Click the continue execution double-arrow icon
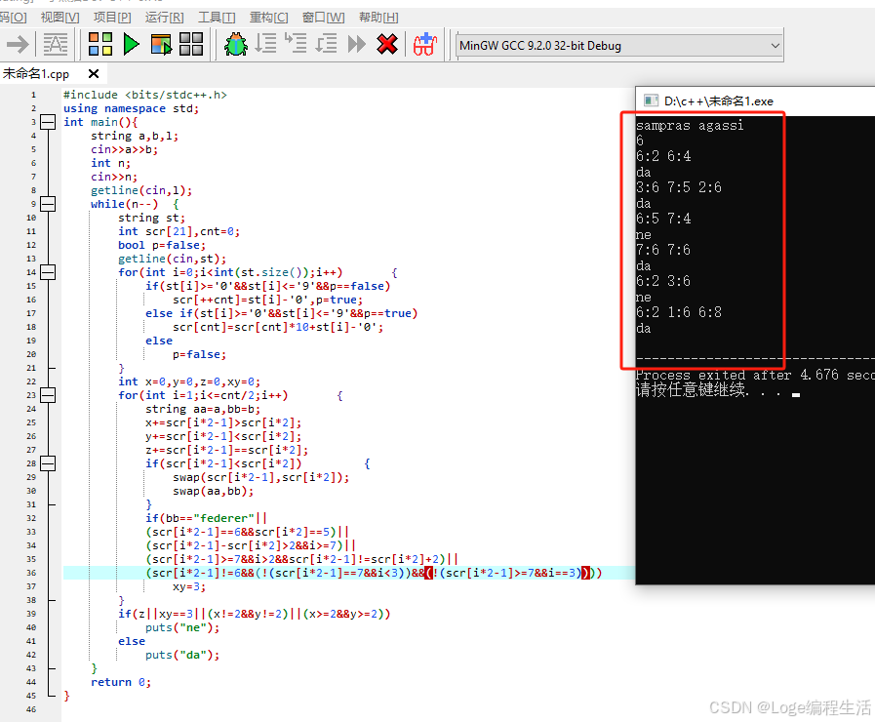875x722 pixels. pyautogui.click(x=357, y=44)
